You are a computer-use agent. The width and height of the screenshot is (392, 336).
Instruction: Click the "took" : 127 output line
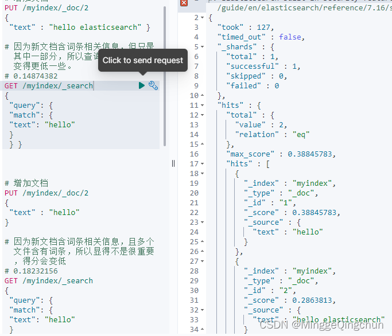pyautogui.click(x=246, y=27)
